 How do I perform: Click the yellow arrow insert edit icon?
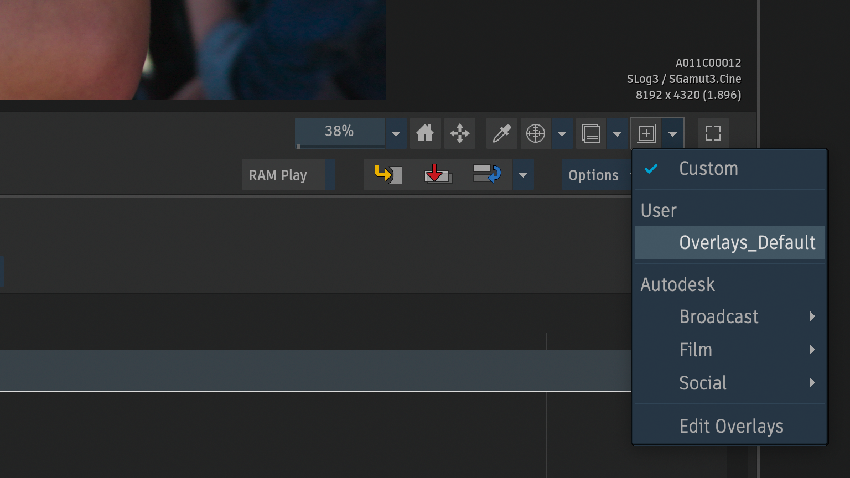pyautogui.click(x=388, y=175)
